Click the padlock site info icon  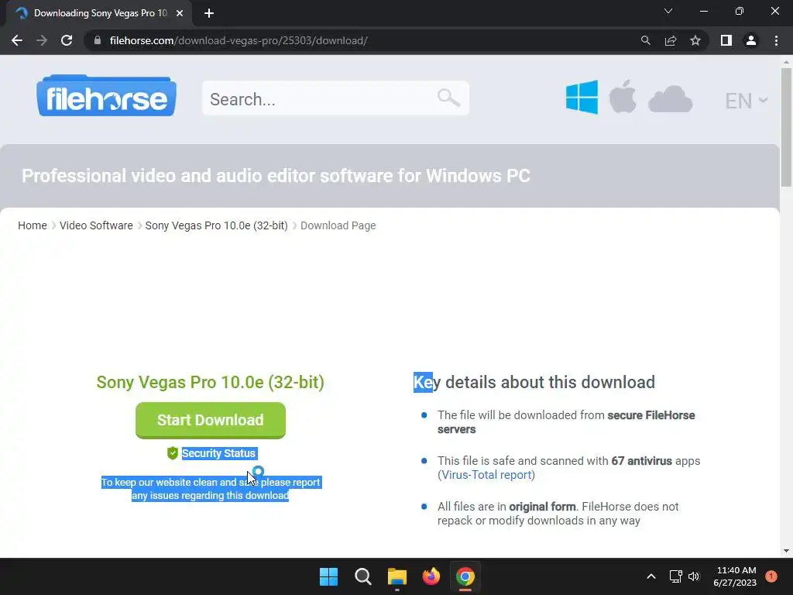pos(98,40)
